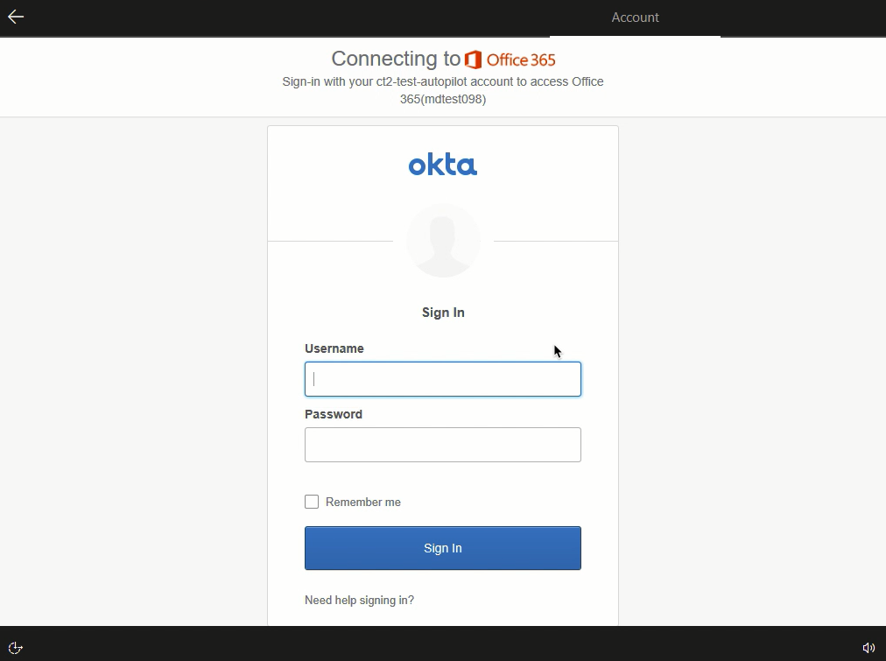This screenshot has width=886, height=661.
Task: Click the Remember me label text
Action: 363,503
